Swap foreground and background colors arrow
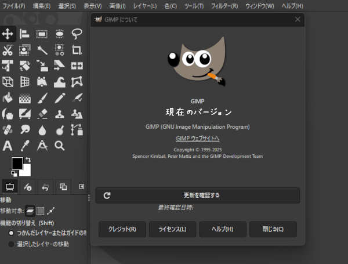This screenshot has height=264, width=348. pyautogui.click(x=28, y=160)
